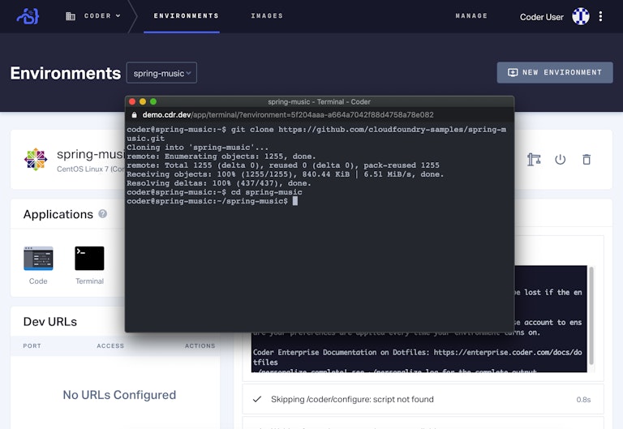This screenshot has width=623, height=429.
Task: Minimize the Terminal window with yellow button
Action: 143,101
